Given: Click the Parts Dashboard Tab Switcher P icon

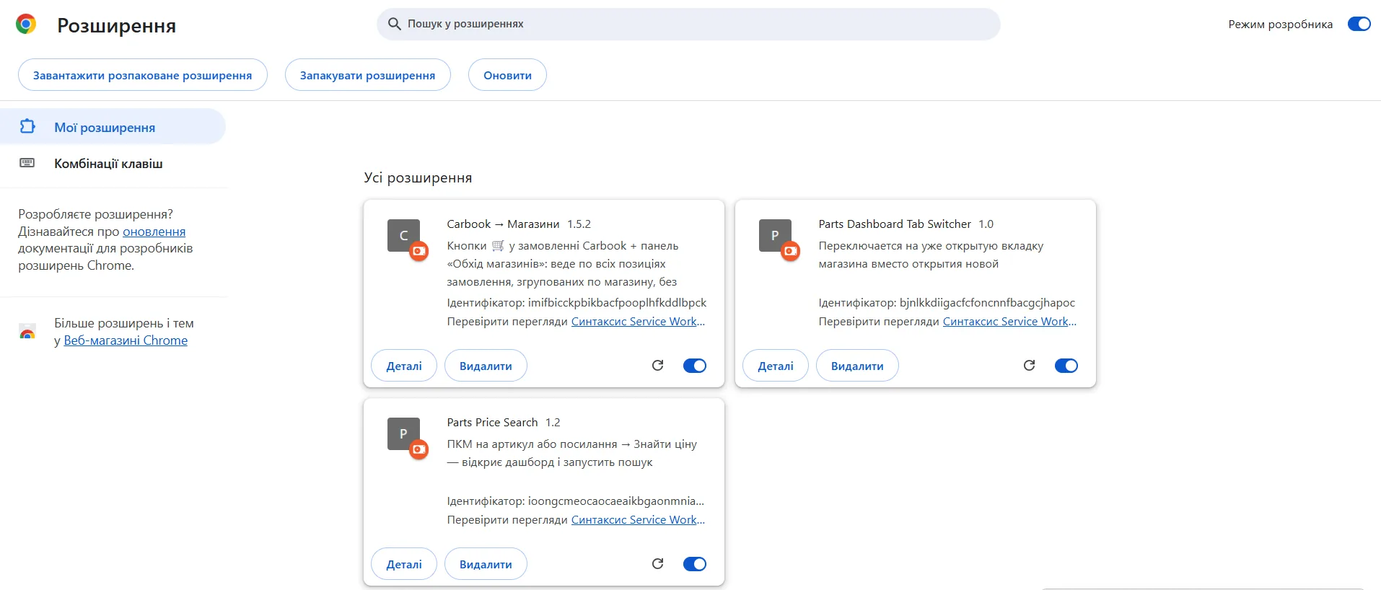Looking at the screenshot, I should pos(775,235).
